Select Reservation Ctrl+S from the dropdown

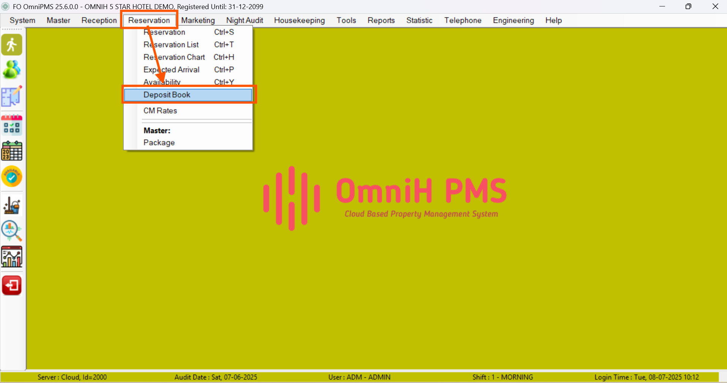(x=188, y=32)
